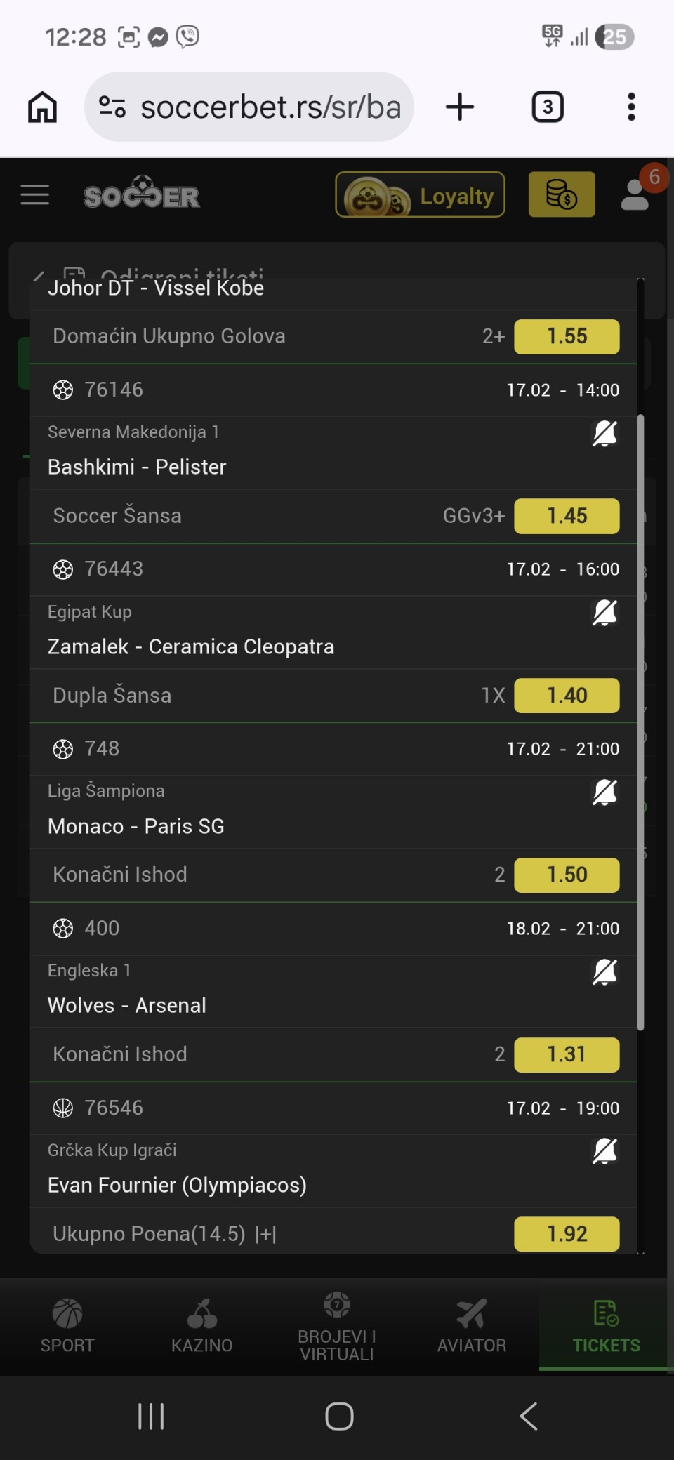This screenshot has width=674, height=1460.
Task: Open the coins deposit icon
Action: click(561, 195)
